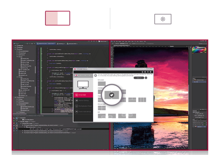Open the Photoshop Filter menu

tap(133, 41)
